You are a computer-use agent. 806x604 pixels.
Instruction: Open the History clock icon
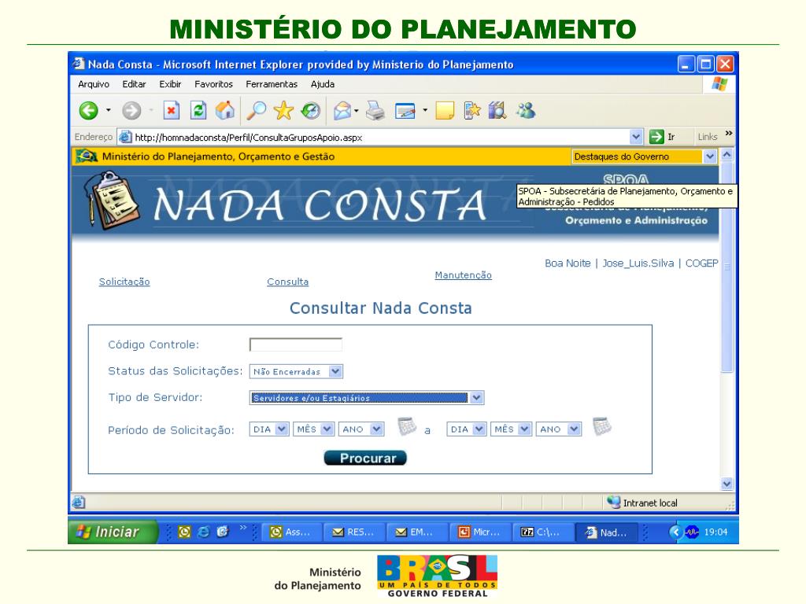310,110
